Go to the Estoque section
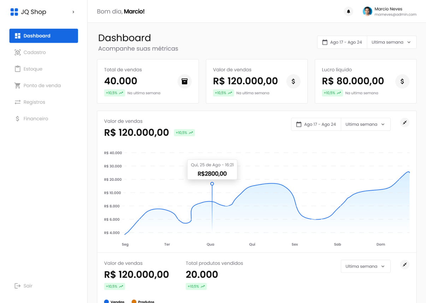The height and width of the screenshot is (303, 426). [33, 69]
